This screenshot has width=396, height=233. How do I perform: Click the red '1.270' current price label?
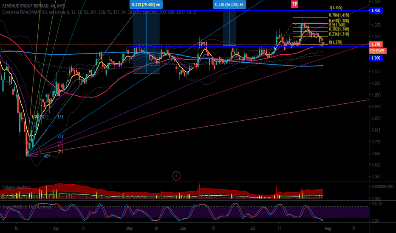(376, 44)
